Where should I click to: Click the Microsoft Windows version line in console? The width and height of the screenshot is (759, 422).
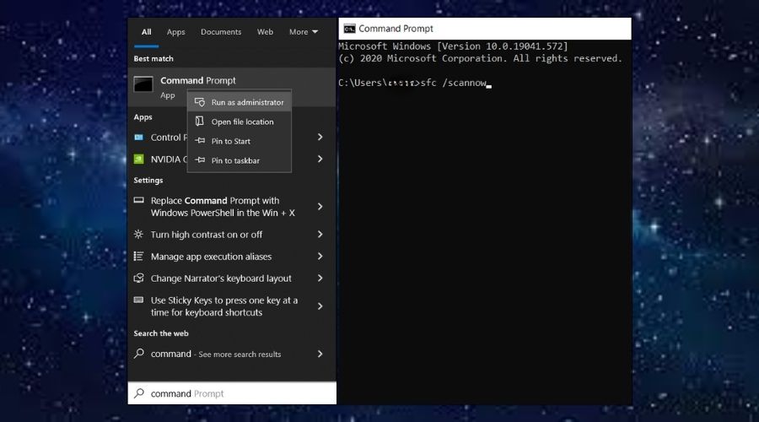453,46
